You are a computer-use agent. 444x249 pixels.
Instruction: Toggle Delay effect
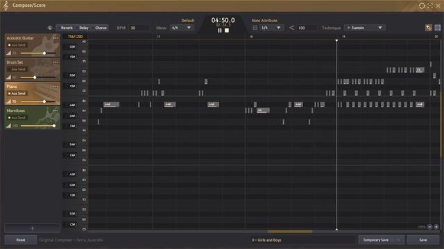click(83, 28)
